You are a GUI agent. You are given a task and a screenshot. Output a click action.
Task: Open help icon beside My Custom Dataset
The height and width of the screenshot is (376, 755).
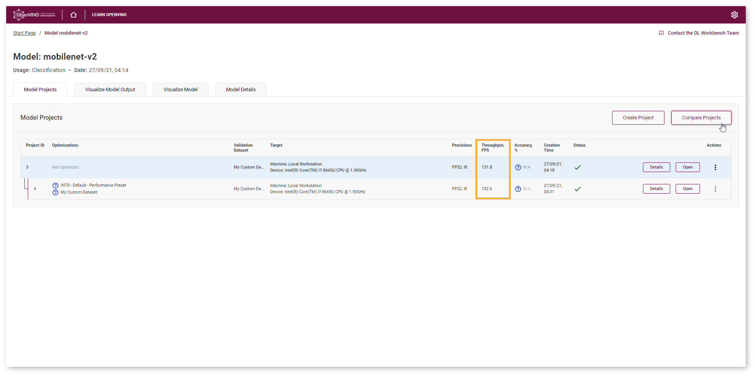tap(55, 192)
